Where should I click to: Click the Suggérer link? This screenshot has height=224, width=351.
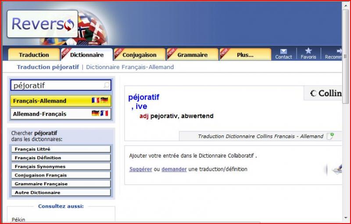(x=140, y=169)
